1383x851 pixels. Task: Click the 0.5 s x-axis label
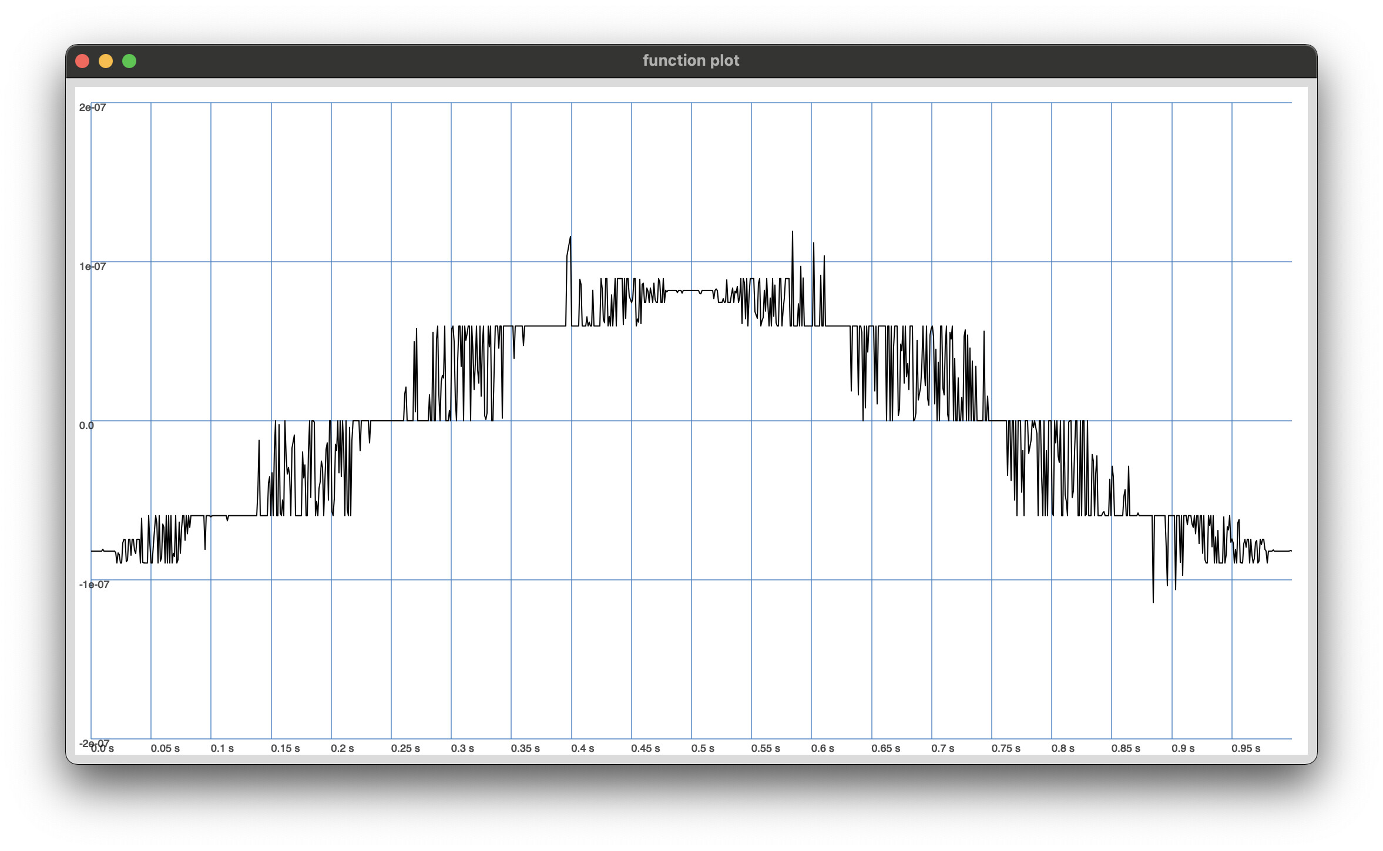click(x=703, y=748)
